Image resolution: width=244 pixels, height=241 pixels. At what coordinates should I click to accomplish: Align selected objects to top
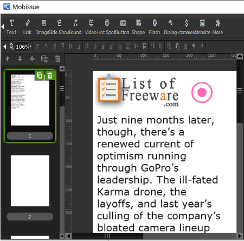62,46
